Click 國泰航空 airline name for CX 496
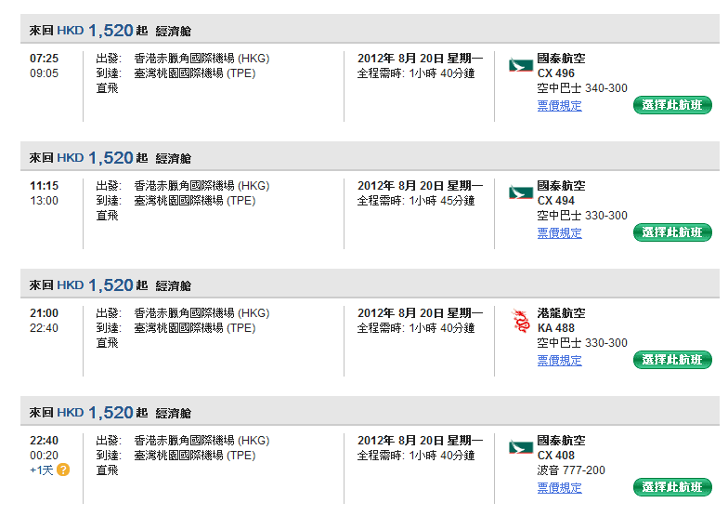The image size is (728, 516). pyautogui.click(x=561, y=59)
